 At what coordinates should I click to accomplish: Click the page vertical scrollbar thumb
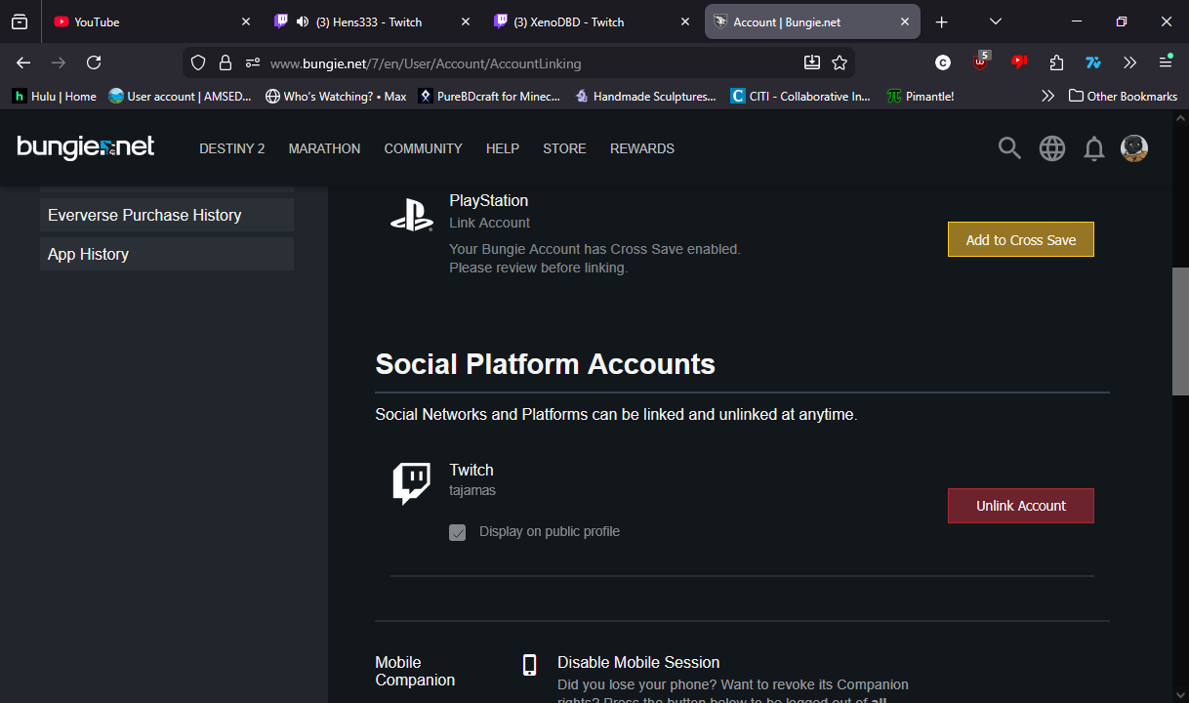pyautogui.click(x=1179, y=330)
